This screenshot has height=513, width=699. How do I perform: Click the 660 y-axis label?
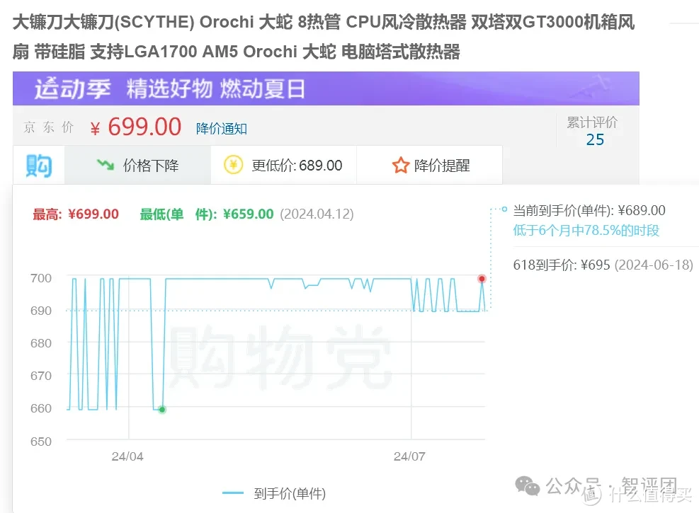(41, 408)
